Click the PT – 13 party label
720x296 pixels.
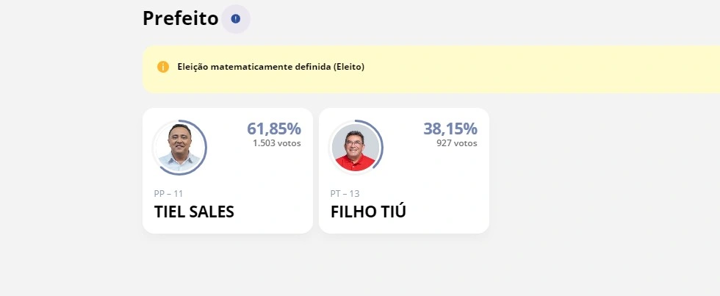[345, 194]
